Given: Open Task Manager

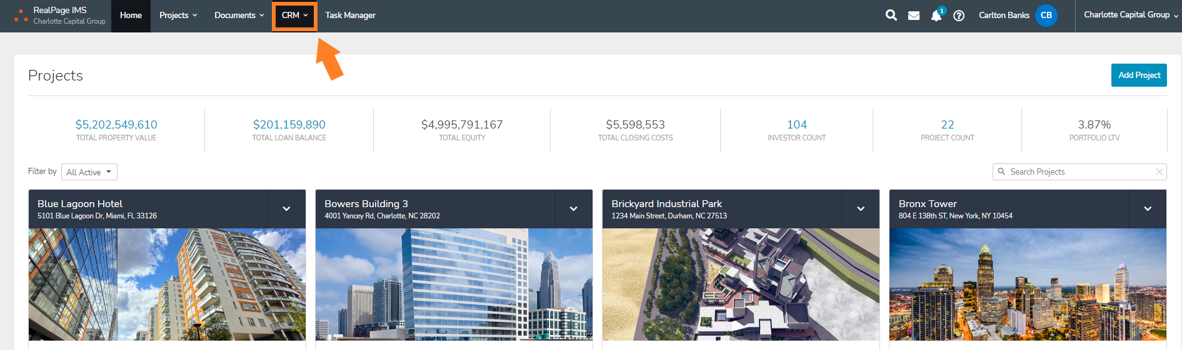Looking at the screenshot, I should (350, 16).
